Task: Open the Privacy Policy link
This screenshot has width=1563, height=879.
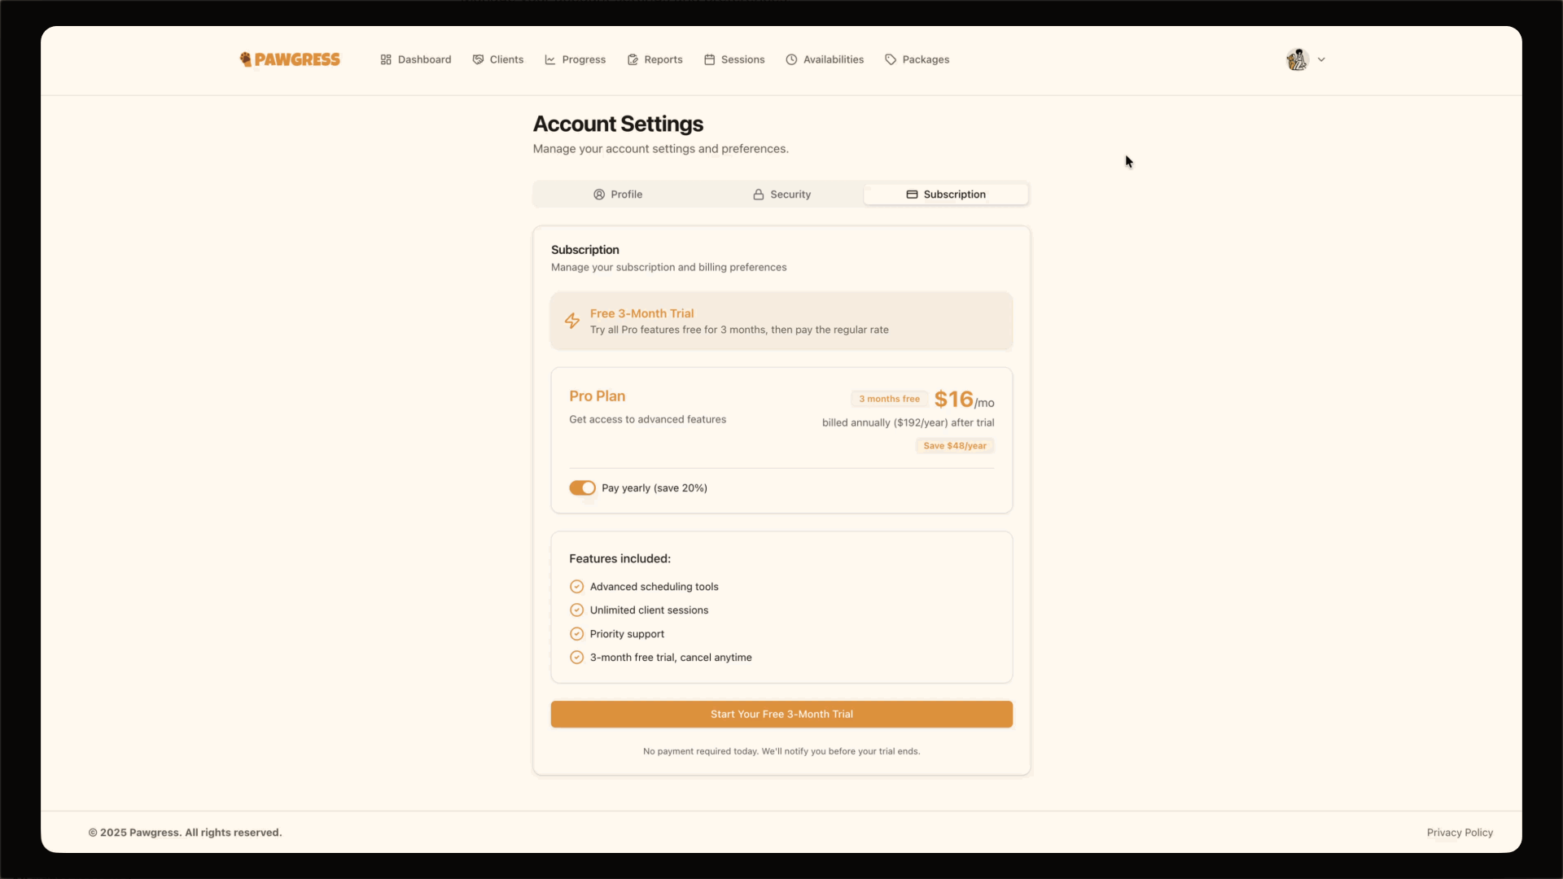Action: 1459,832
